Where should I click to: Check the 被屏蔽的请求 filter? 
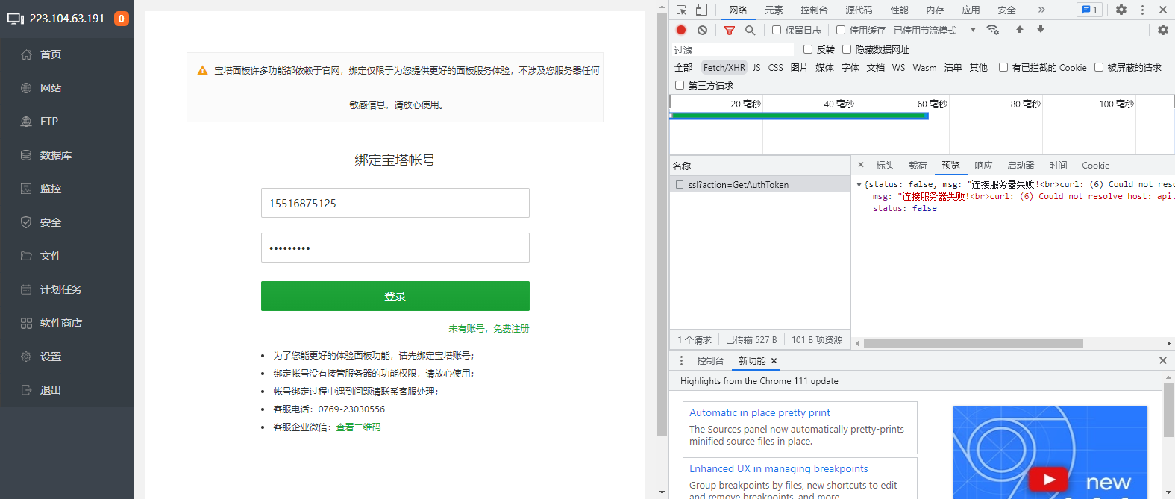1099,67
